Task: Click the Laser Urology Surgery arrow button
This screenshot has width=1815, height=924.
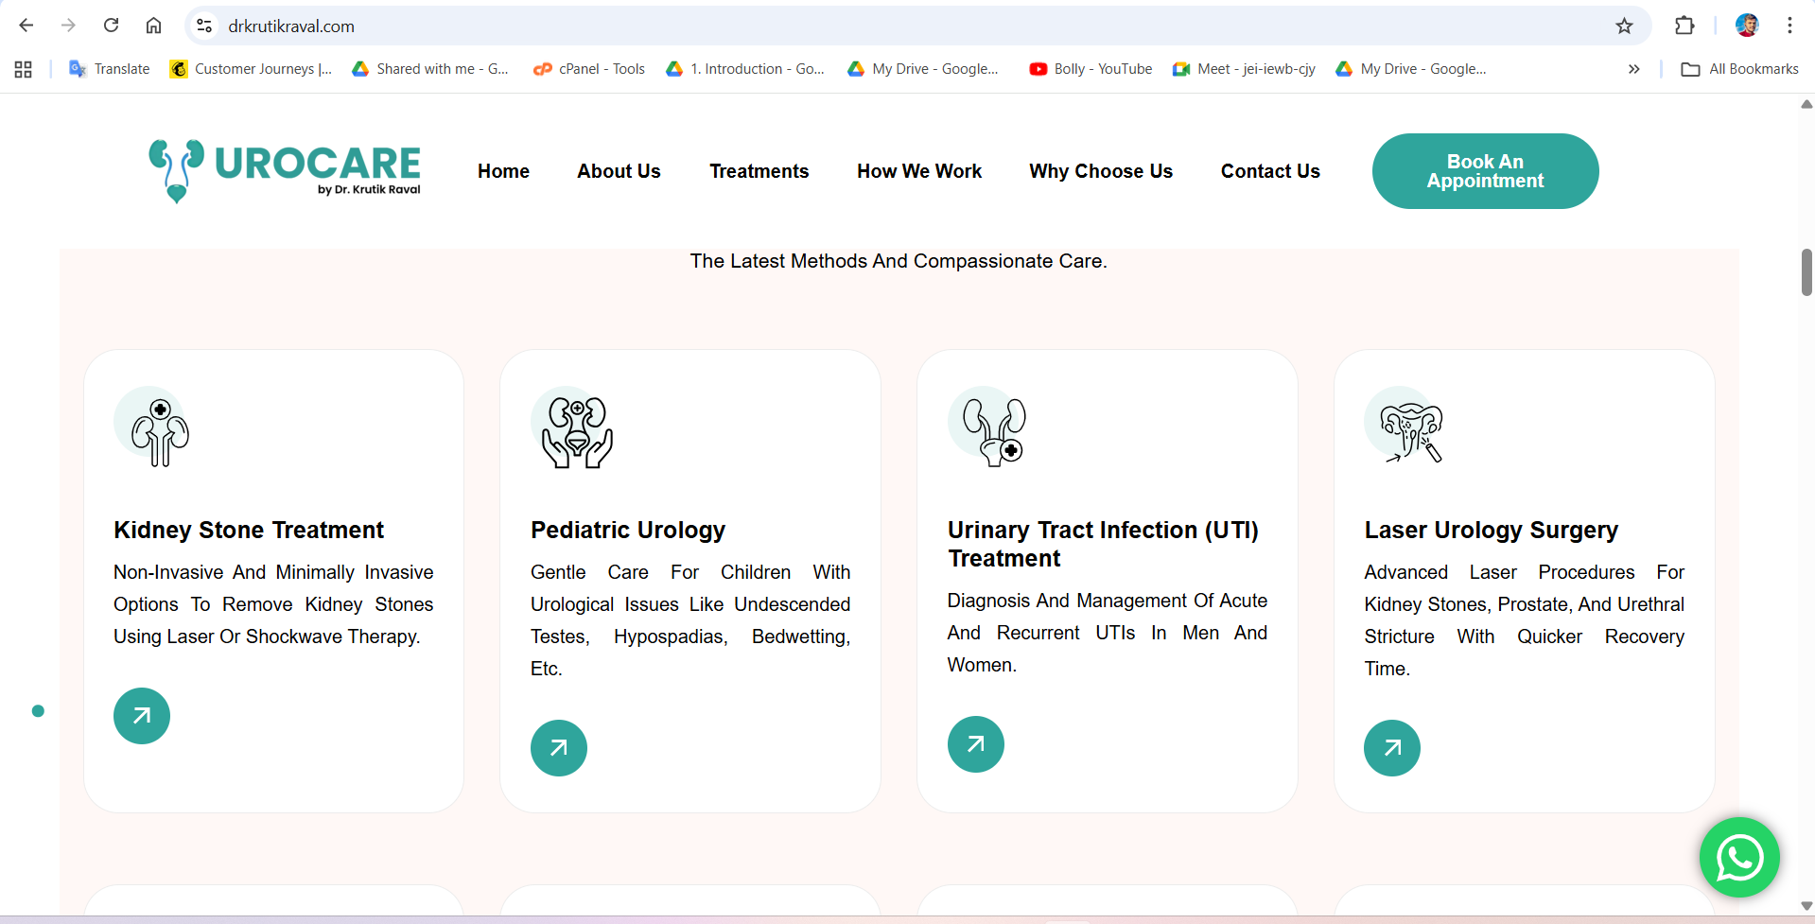Action: click(x=1391, y=748)
